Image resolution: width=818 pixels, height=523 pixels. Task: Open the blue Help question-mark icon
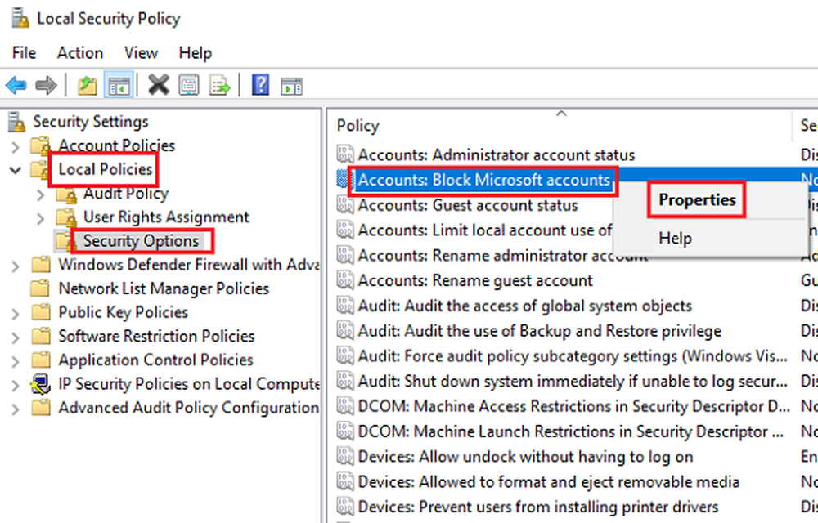point(260,85)
